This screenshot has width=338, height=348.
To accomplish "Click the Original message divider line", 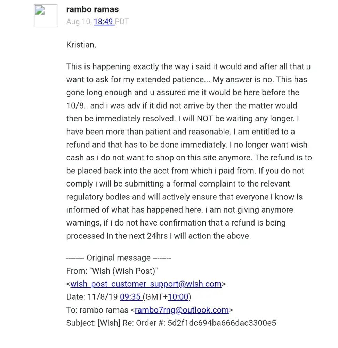I will [118, 258].
